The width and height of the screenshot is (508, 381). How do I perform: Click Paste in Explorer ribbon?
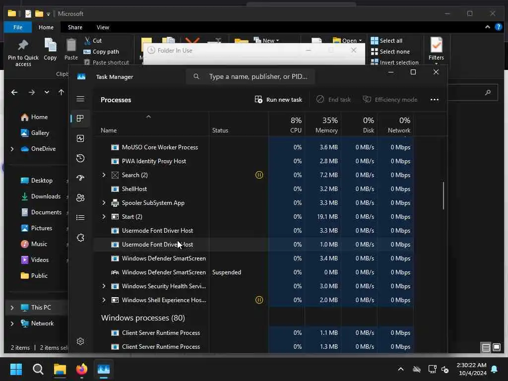point(71,49)
